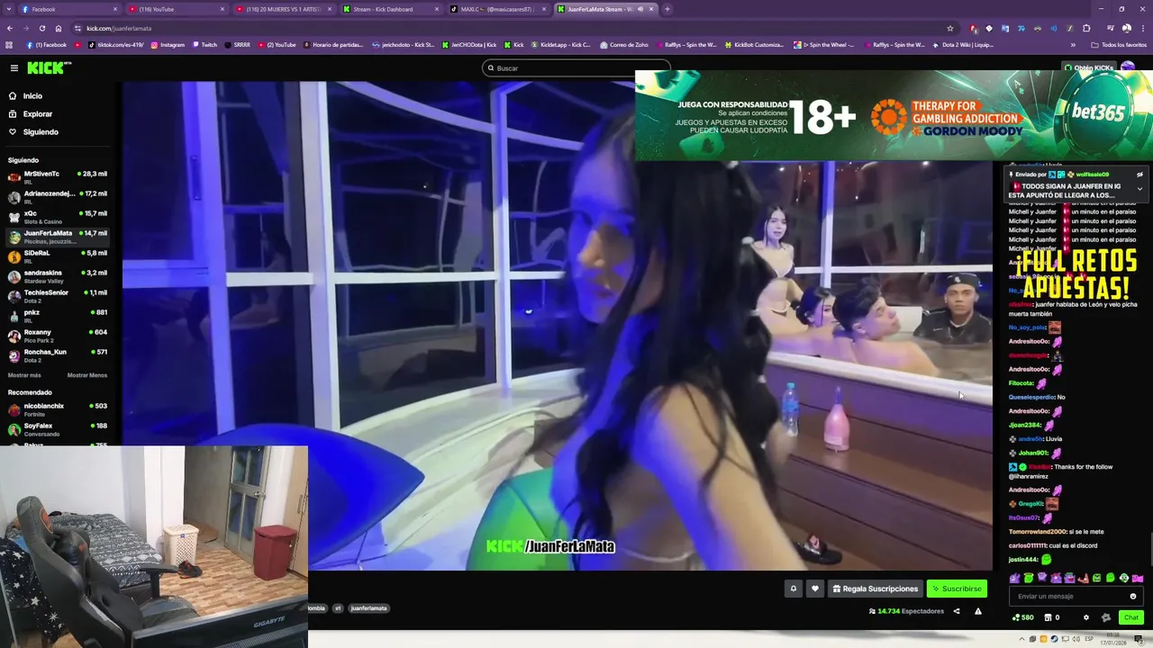1153x648 pixels.
Task: Toggle the Kick sidebar hamburger menu
Action: [x=14, y=68]
